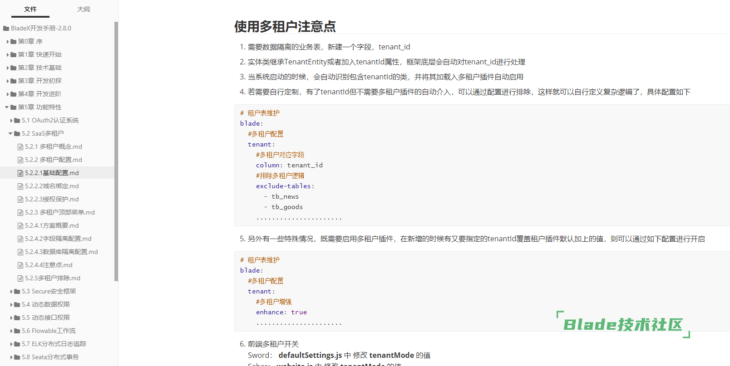The image size is (730, 366).
Task: Click file icon of 5.2.4.3数据库隔离配置.md
Action: pyautogui.click(x=20, y=252)
